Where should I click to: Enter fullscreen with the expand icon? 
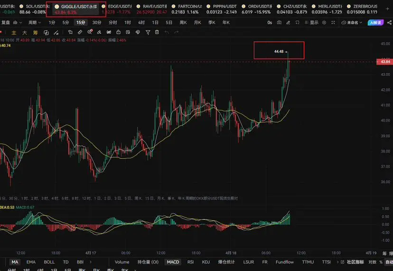pyautogui.click(x=333, y=23)
